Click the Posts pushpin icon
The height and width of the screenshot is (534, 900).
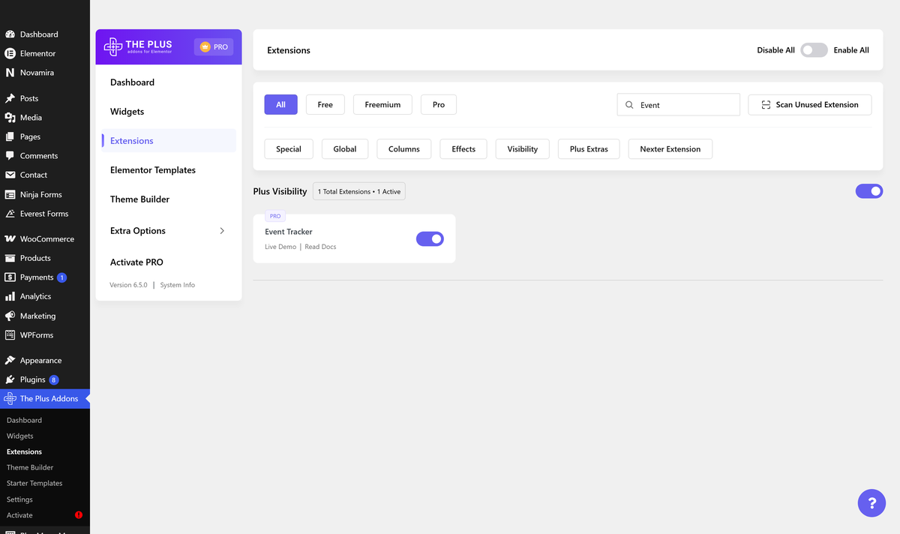(10, 98)
